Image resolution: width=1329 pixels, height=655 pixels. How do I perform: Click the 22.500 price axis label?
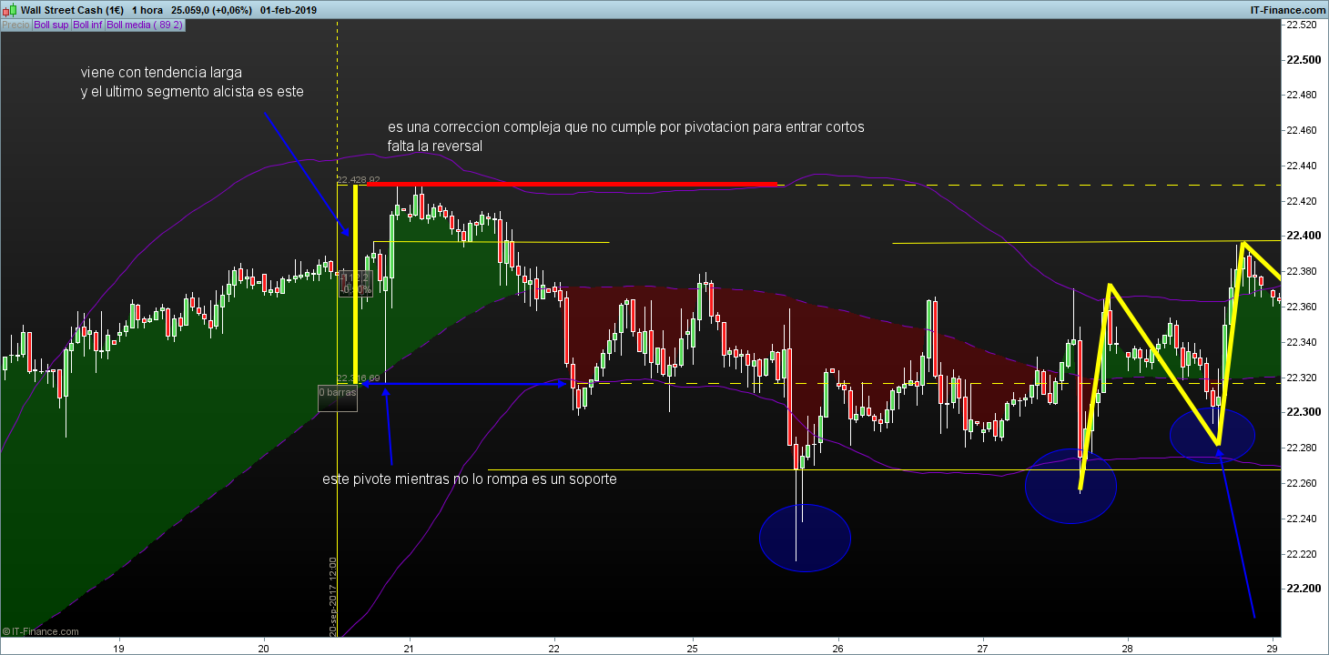click(1302, 60)
